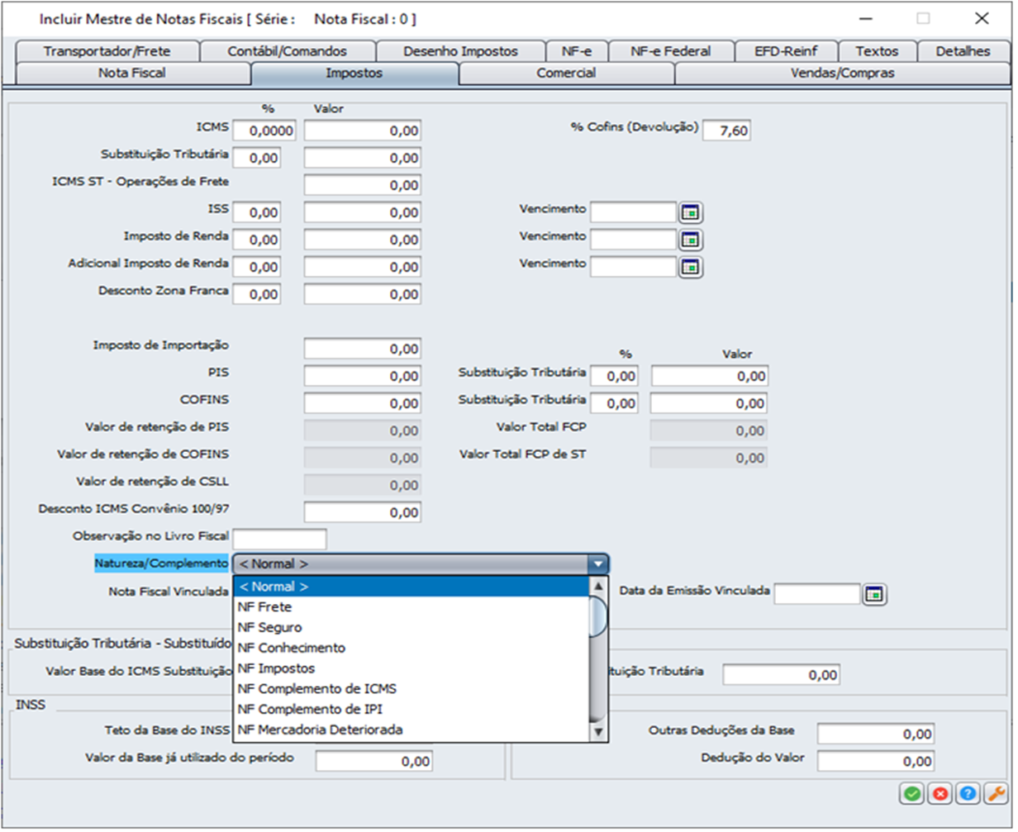
Task: Close the Incluir Mestre de Notas Fiscais window
Action: click(x=982, y=18)
